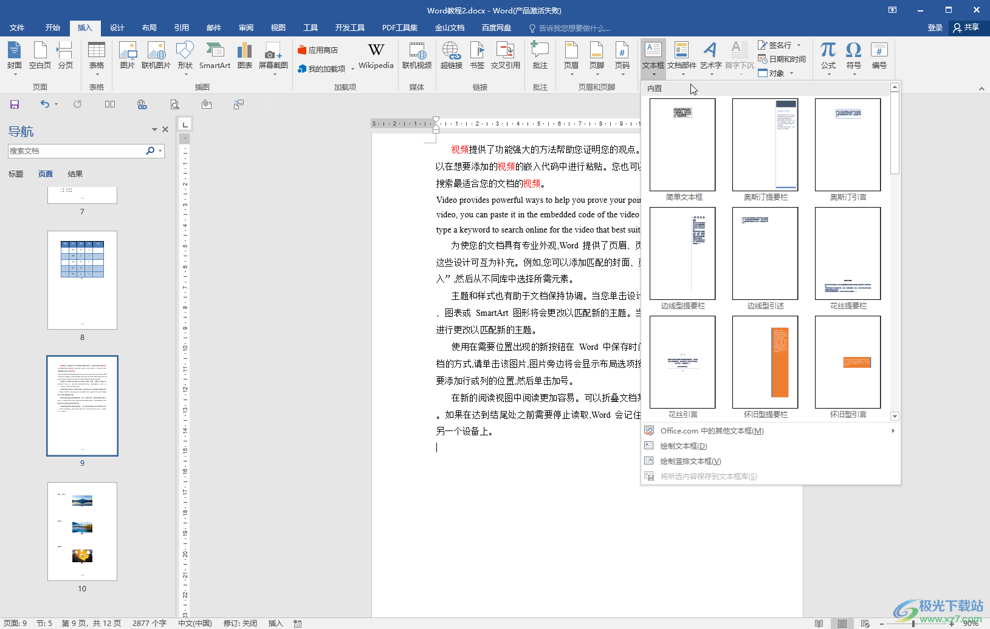Open the File (文件) tab
Screen dimensions: 990x629
pos(17,28)
